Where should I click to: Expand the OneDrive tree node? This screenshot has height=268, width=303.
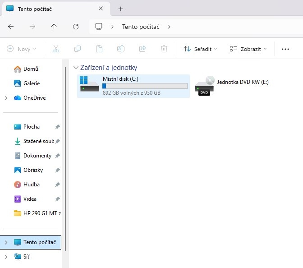(6, 98)
